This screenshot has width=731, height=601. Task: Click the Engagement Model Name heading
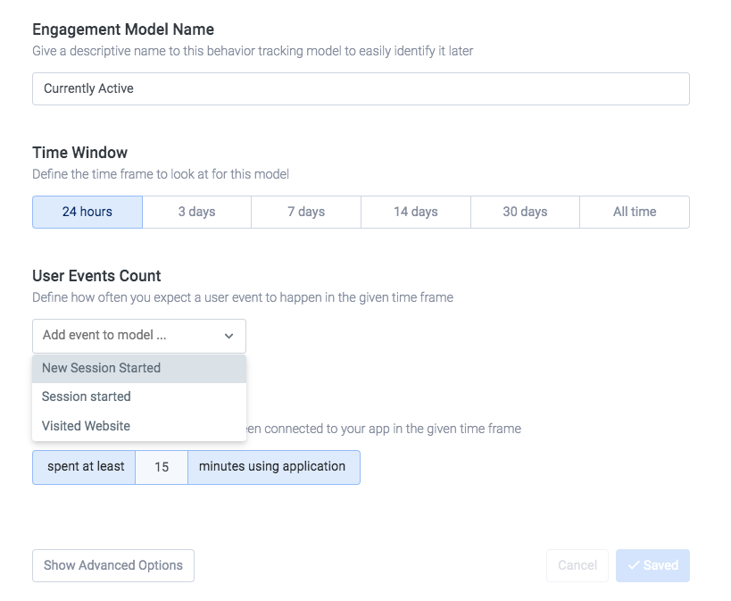click(x=123, y=29)
